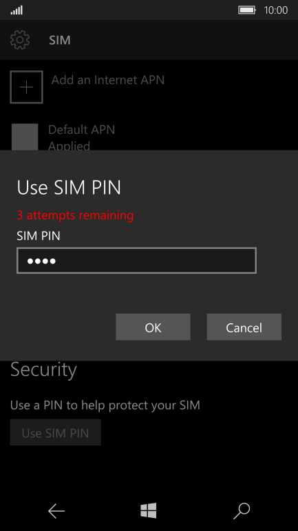298x531 pixels.
Task: Click the protect your SIM description
Action: coord(105,405)
